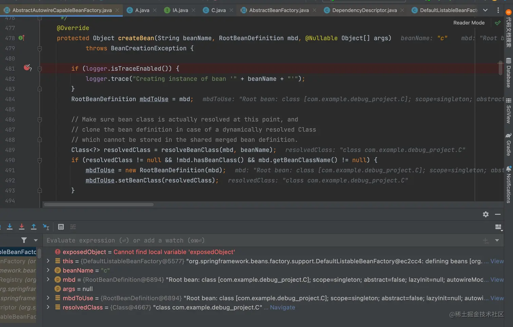Close the AbstractBeanFactory.java tab

tap(315, 10)
